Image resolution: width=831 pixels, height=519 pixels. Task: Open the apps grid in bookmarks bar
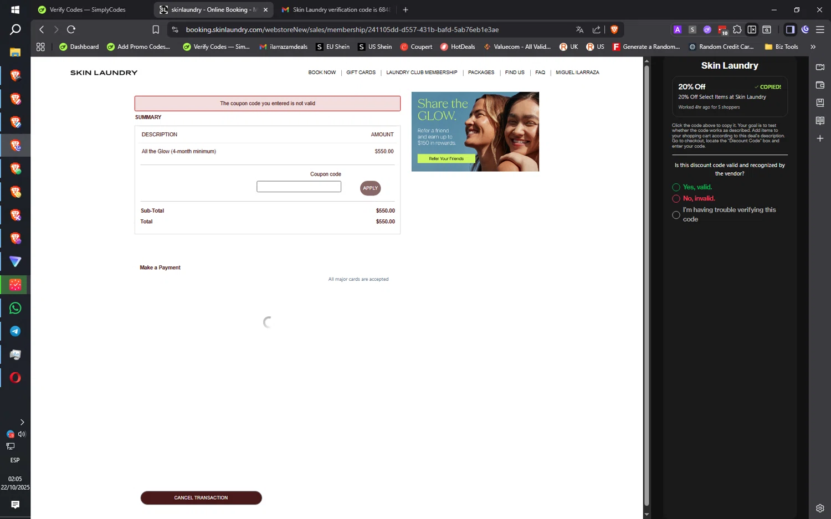[40, 47]
